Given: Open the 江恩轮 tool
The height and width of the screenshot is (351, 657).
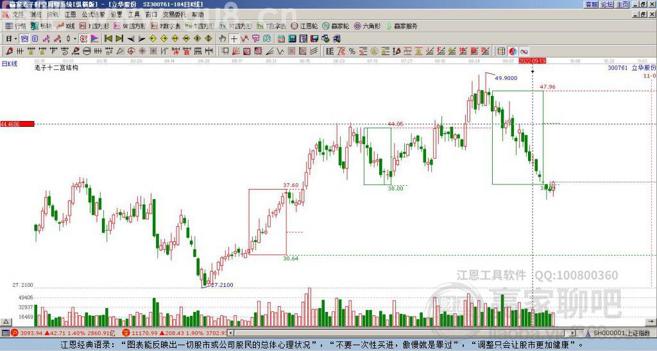Looking at the screenshot, I should (304, 26).
